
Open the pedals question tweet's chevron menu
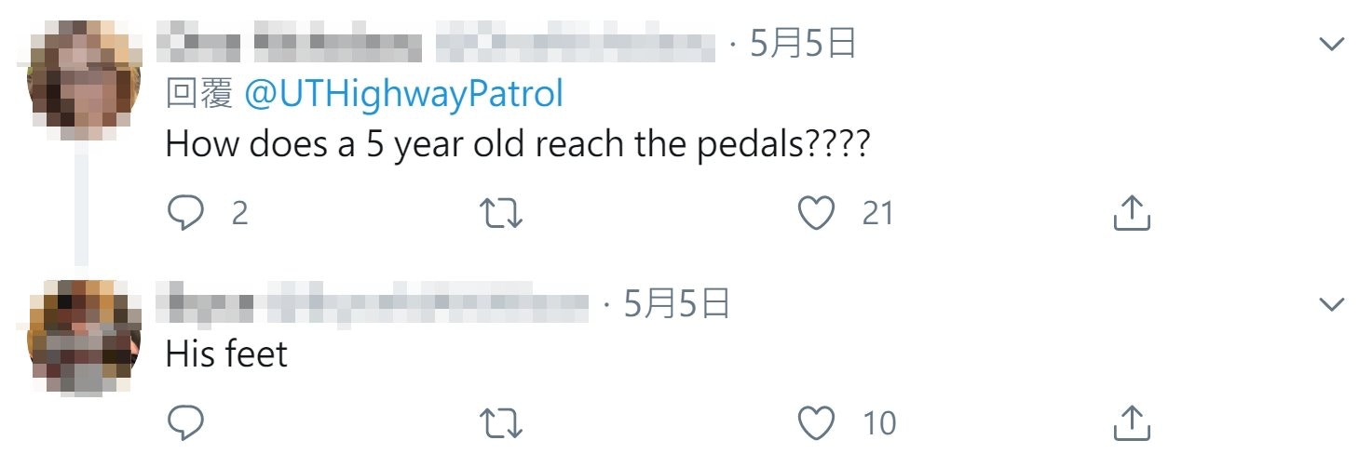tap(1333, 44)
